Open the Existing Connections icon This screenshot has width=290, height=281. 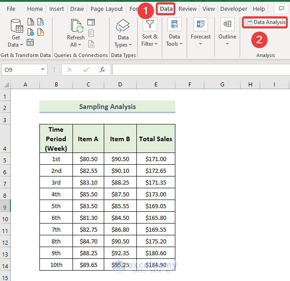pos(41,32)
